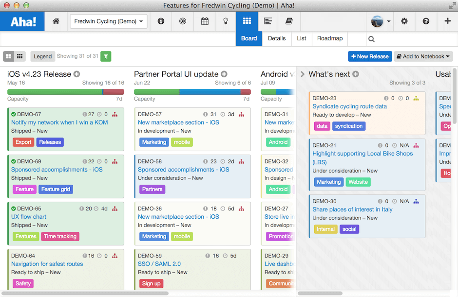
Task: Click the New Release button
Action: pos(370,56)
